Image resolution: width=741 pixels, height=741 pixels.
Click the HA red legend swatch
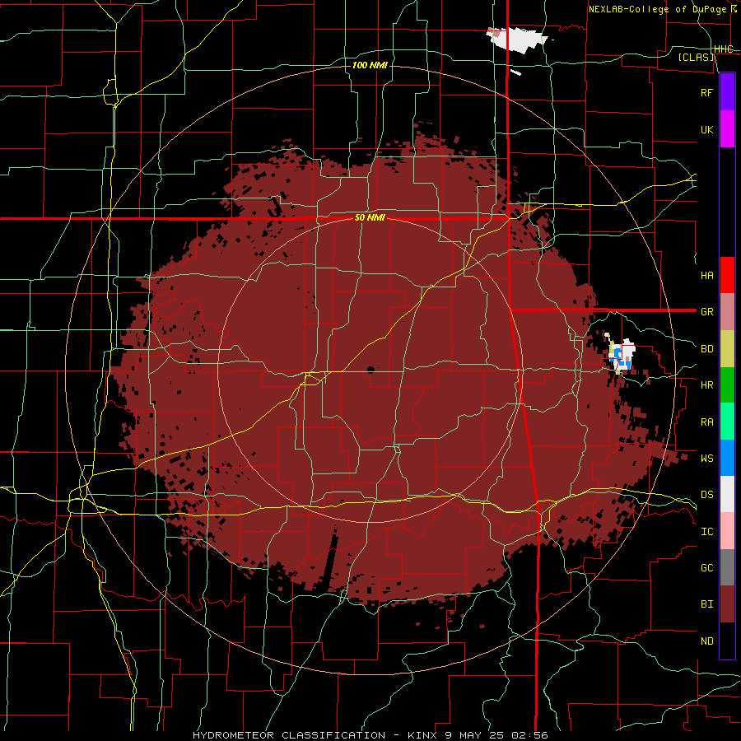click(x=727, y=275)
